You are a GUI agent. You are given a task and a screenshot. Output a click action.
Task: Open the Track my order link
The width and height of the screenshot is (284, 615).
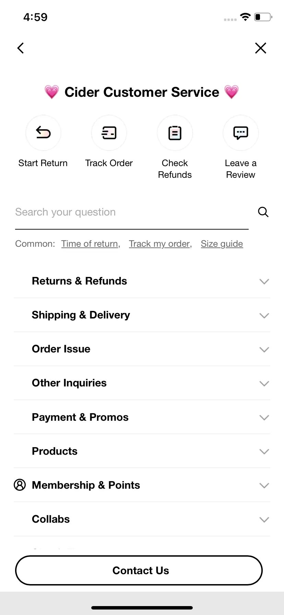(160, 244)
